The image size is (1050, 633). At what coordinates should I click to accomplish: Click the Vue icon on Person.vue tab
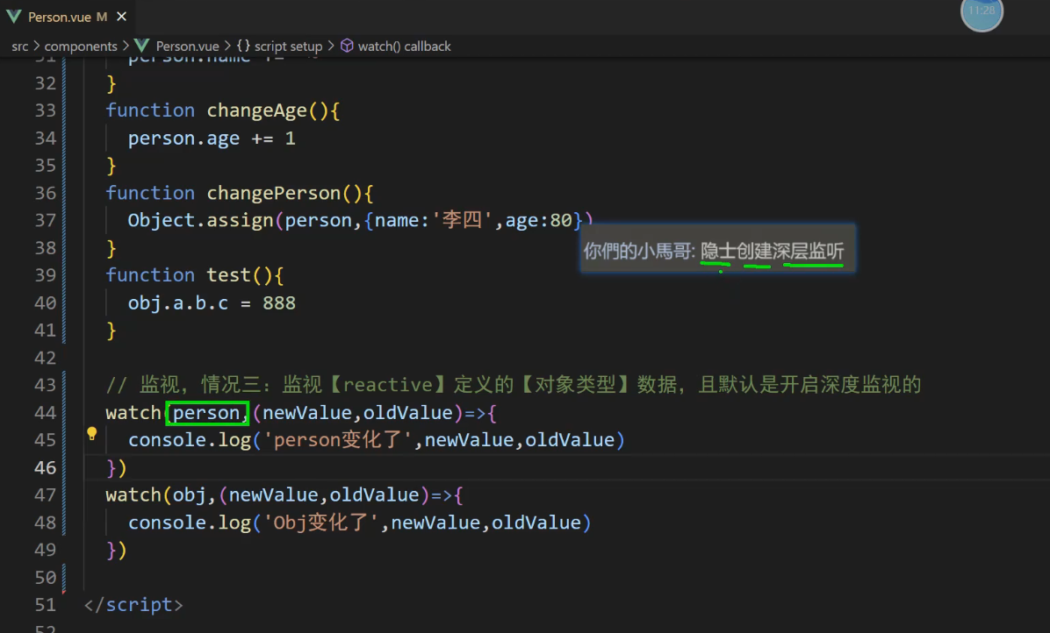click(x=13, y=17)
